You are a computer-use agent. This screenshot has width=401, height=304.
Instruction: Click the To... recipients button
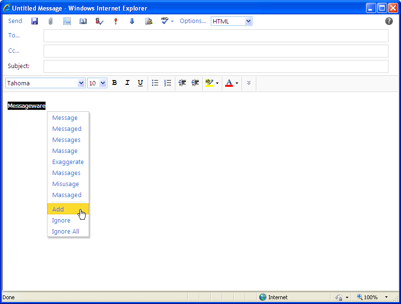[x=14, y=35]
